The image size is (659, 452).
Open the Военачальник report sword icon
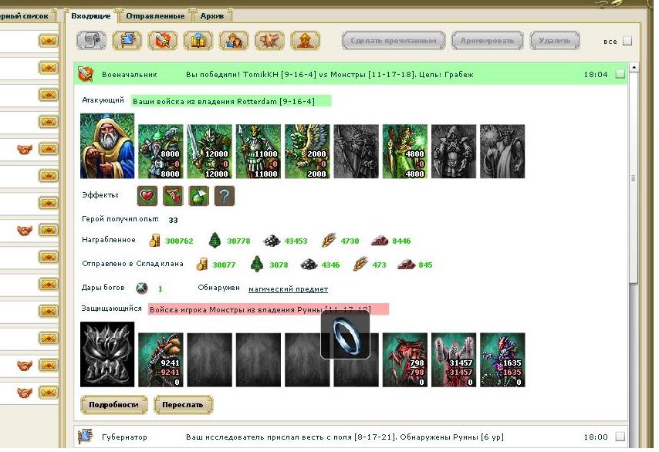click(x=86, y=74)
